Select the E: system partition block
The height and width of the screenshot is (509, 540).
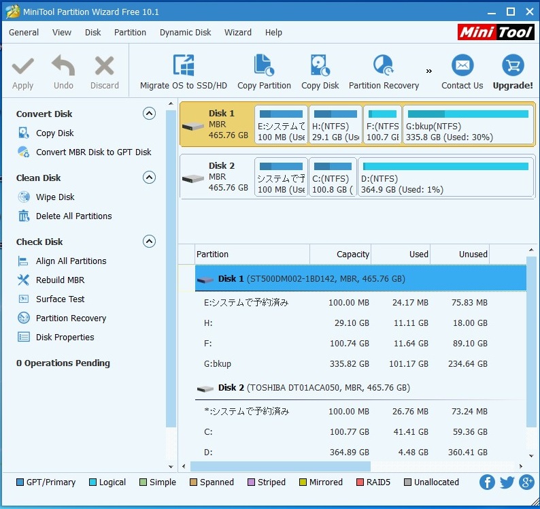pos(281,125)
